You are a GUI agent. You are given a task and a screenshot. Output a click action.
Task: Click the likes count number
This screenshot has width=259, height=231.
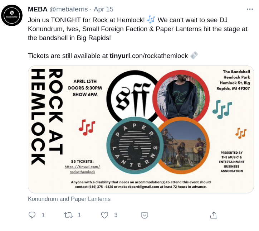click(116, 215)
